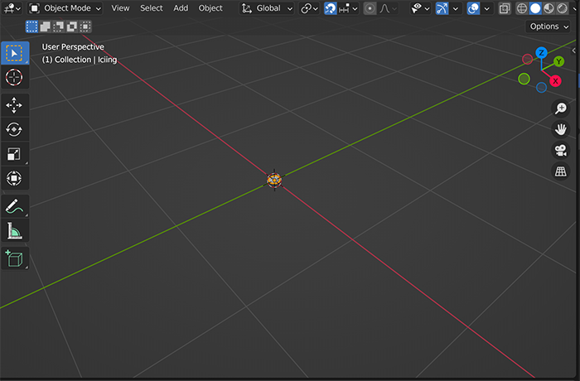Click the negative X red gizmo circle

pos(527,59)
